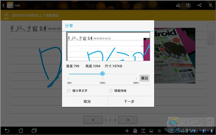
Task: Tap the Android back navigation button
Action: (7, 131)
